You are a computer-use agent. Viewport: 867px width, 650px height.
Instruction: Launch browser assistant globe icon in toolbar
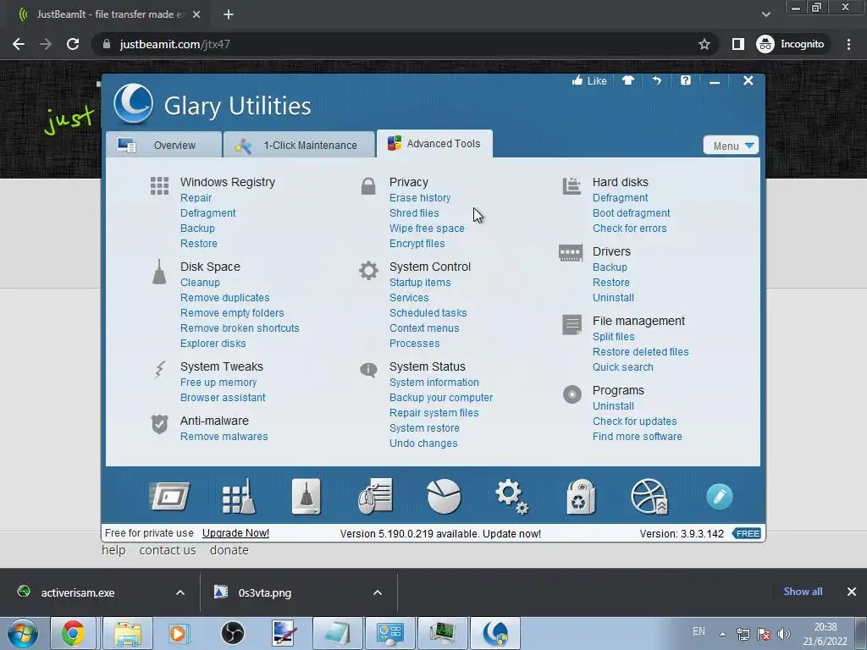(649, 496)
